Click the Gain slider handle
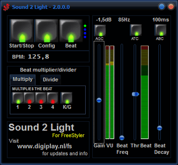Image resolution: width=178 pixels, height=165 pixels. coord(99,100)
